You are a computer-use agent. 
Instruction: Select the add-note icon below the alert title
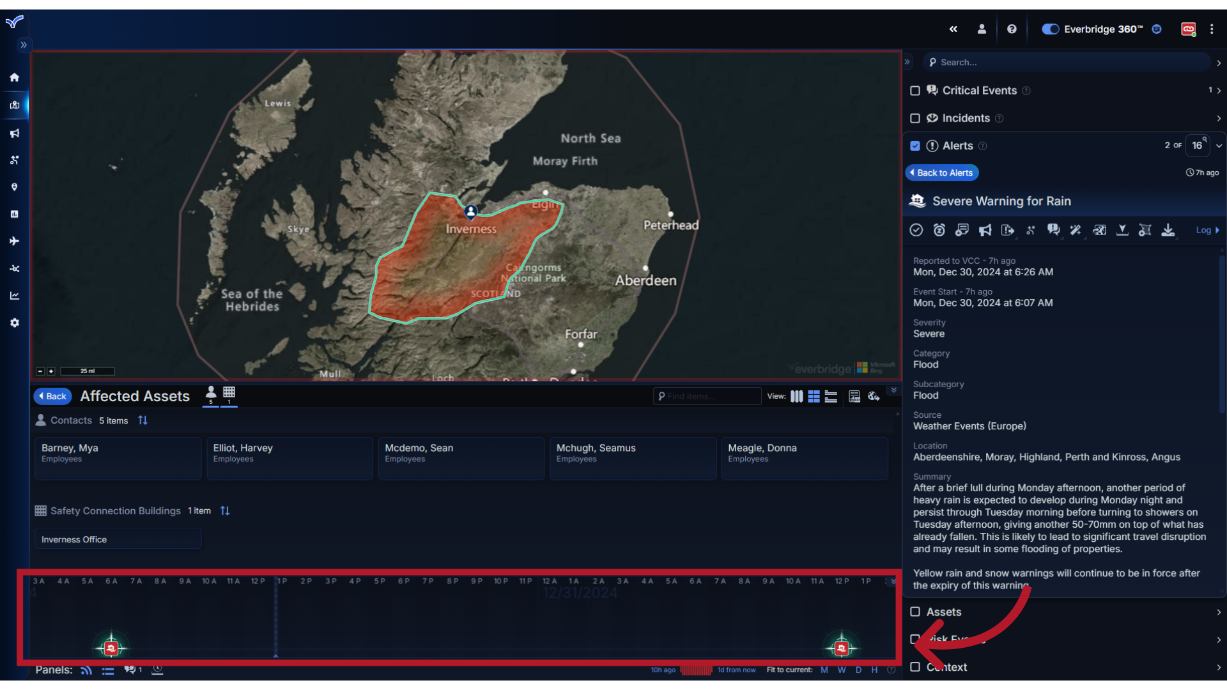(962, 230)
